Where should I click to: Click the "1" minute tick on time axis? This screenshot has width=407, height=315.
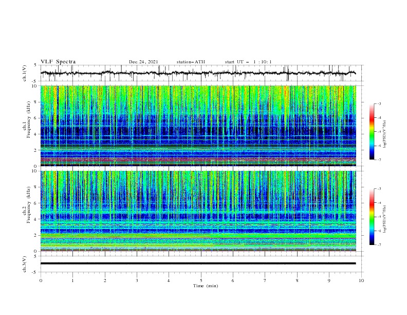72,281
